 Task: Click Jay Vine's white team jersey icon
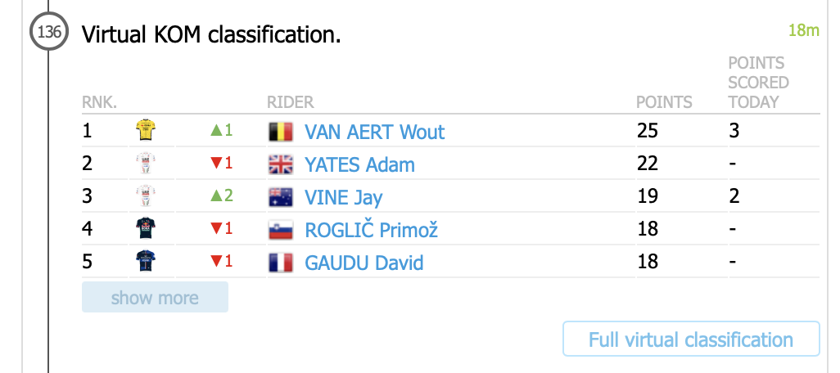(x=146, y=196)
